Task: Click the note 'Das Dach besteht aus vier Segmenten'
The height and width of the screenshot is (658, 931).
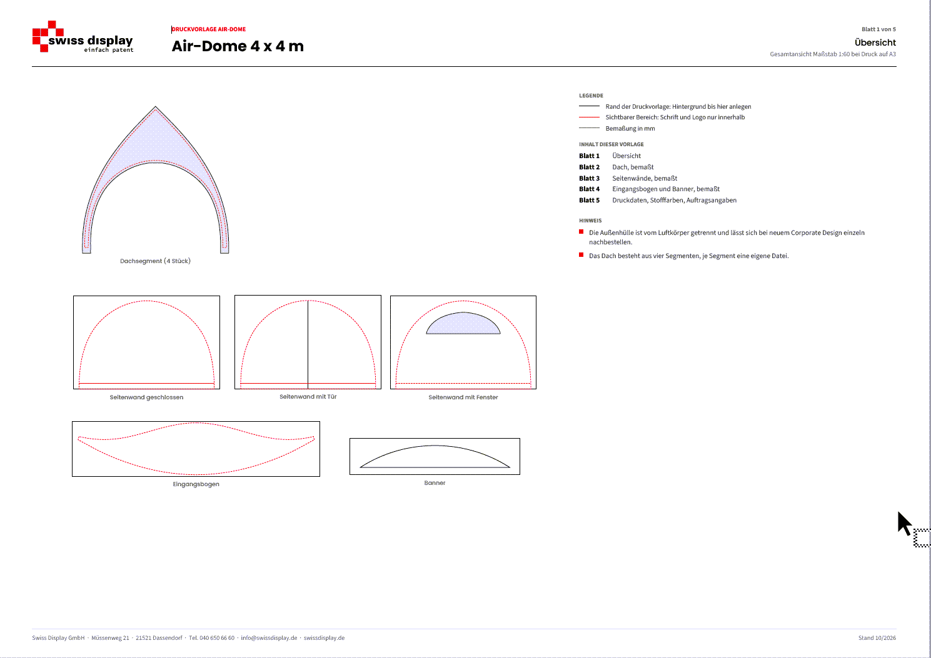Action: click(688, 256)
